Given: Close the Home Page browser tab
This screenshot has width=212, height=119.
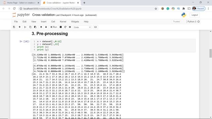Looking at the screenshot, I should (38, 3).
